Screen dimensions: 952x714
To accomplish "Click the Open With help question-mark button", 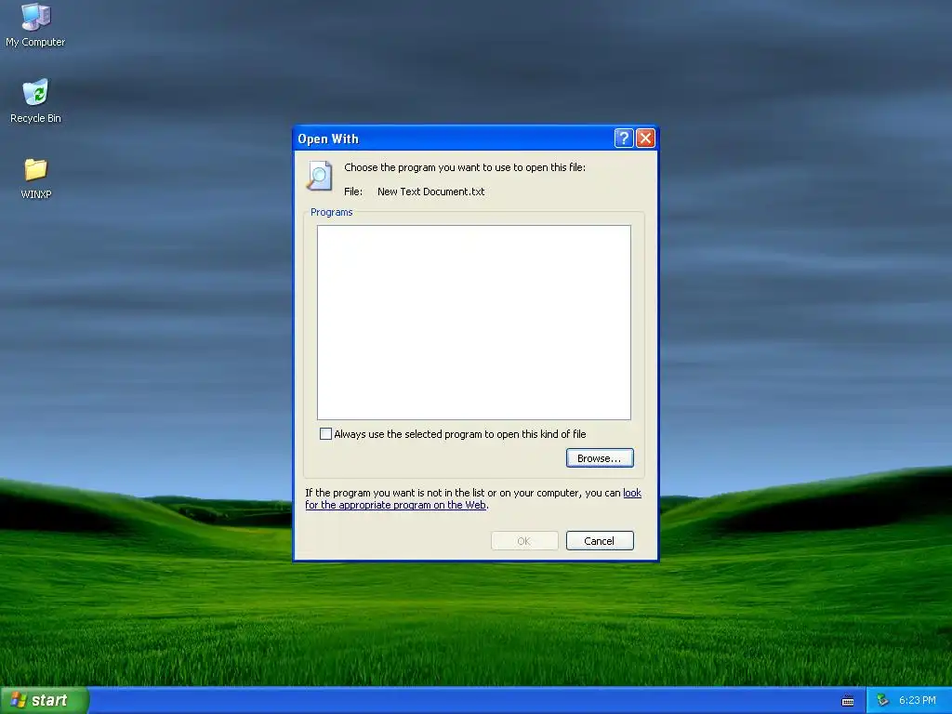I will [624, 139].
